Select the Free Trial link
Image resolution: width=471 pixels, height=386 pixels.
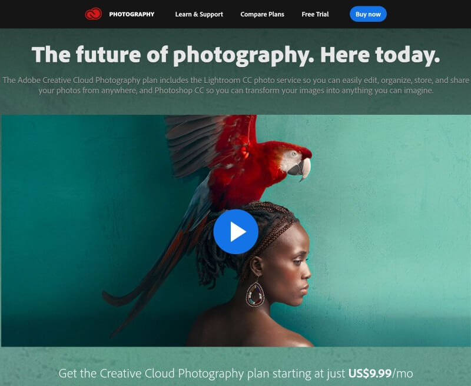(x=315, y=14)
